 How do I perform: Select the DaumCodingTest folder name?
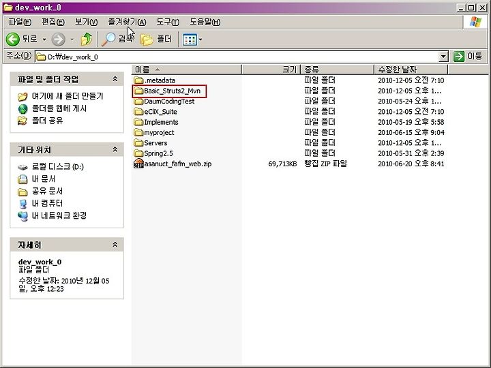pos(169,102)
